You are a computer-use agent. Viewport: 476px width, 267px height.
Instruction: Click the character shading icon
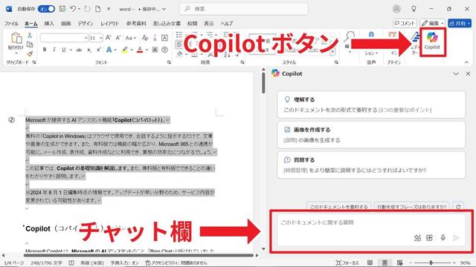(155, 50)
